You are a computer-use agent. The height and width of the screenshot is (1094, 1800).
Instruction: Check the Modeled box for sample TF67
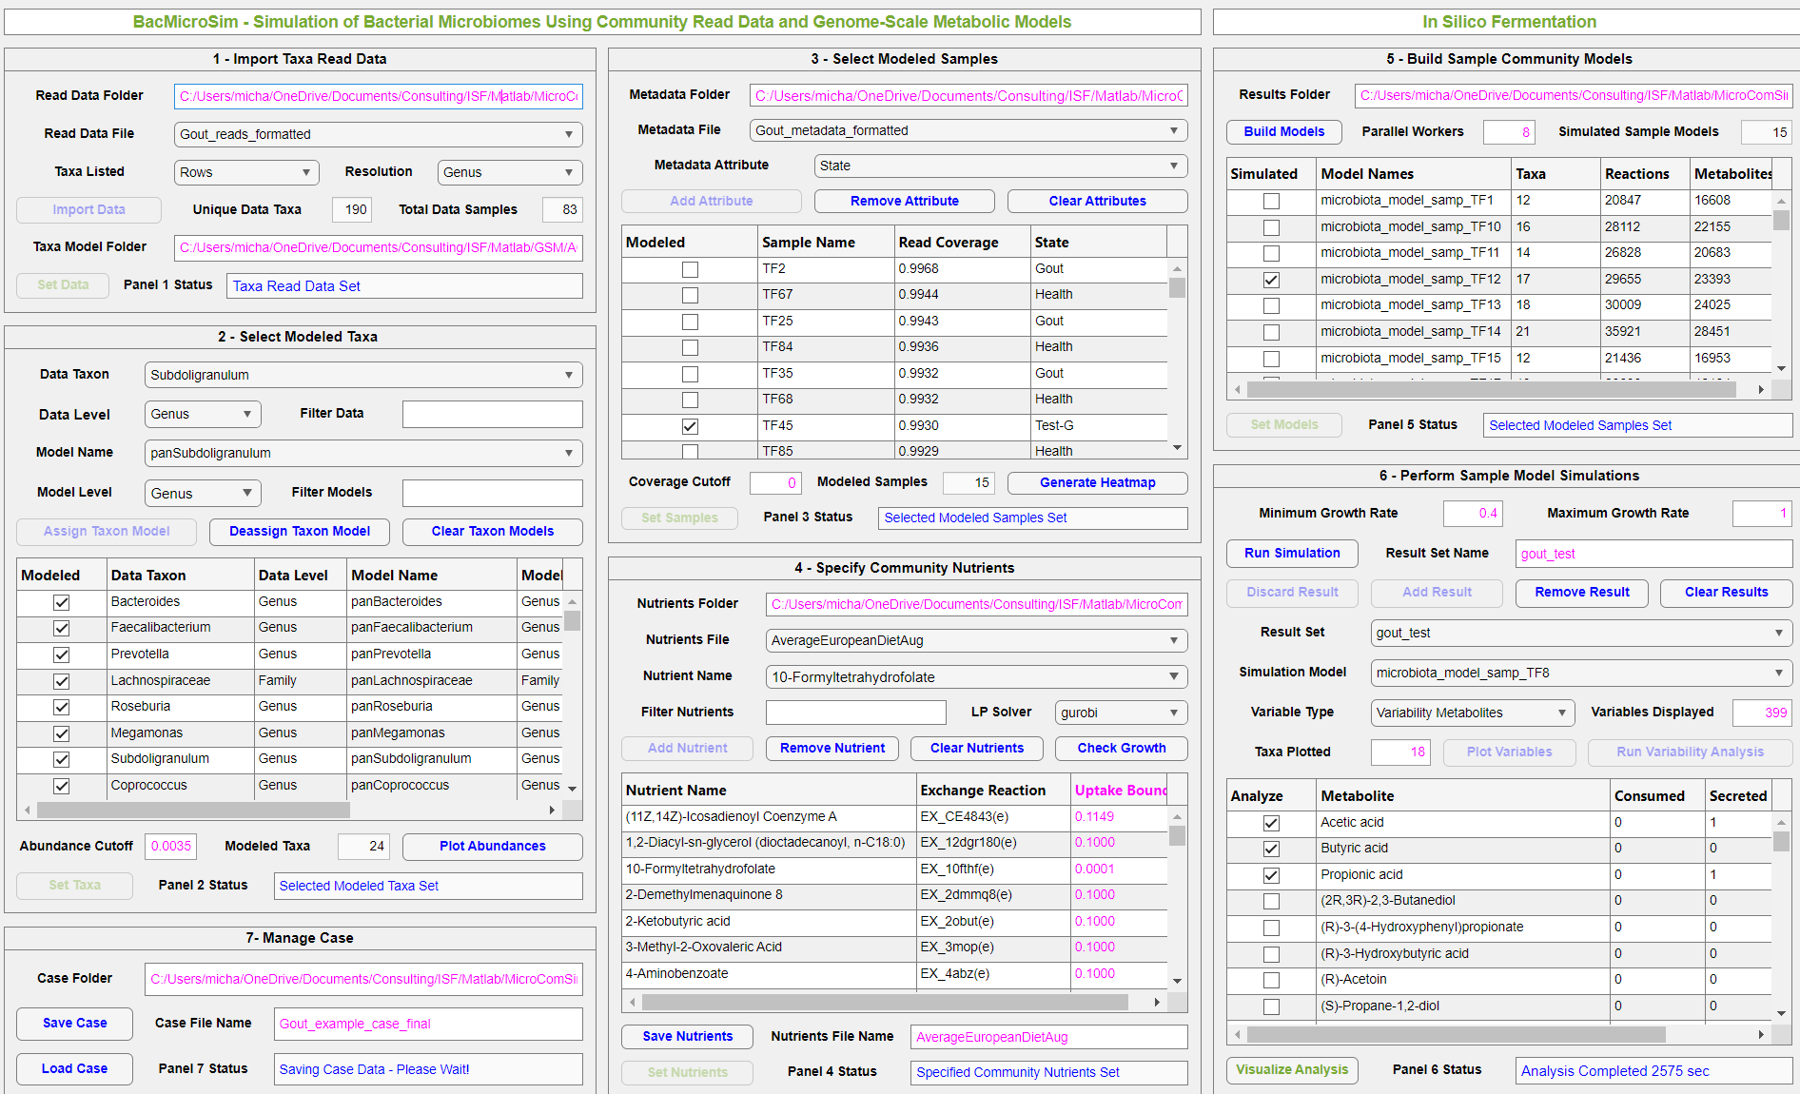point(690,296)
